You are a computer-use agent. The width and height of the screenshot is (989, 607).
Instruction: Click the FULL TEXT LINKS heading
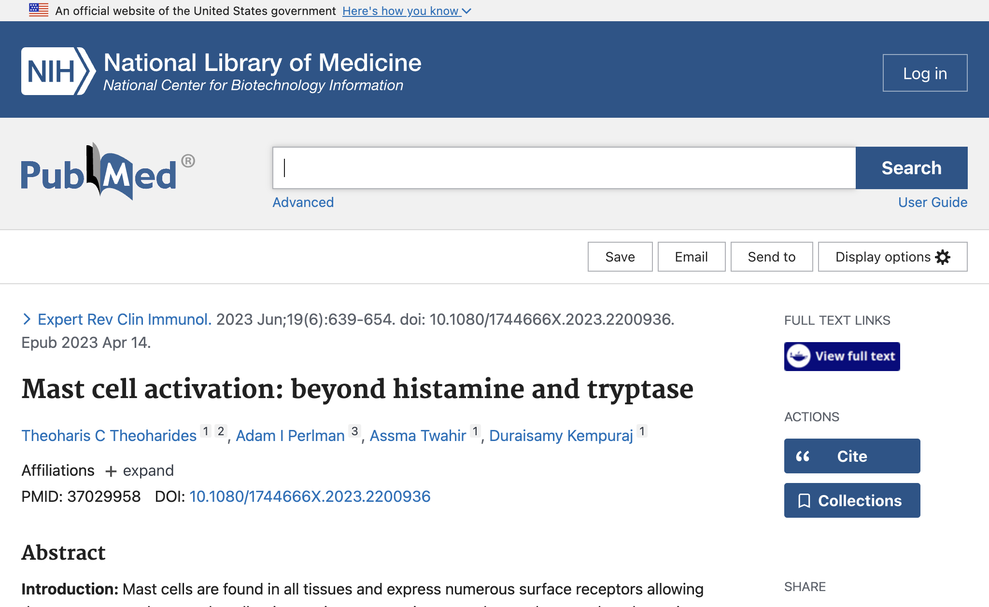837,320
